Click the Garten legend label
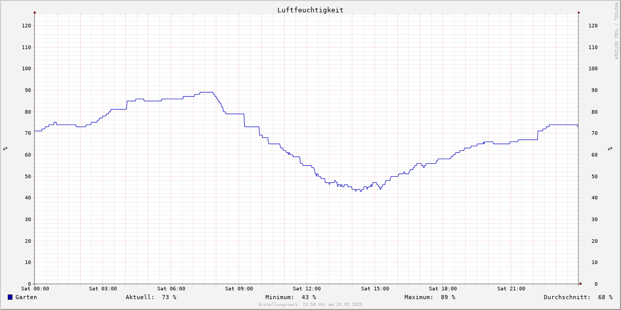The width and height of the screenshot is (621, 310). coord(26,297)
